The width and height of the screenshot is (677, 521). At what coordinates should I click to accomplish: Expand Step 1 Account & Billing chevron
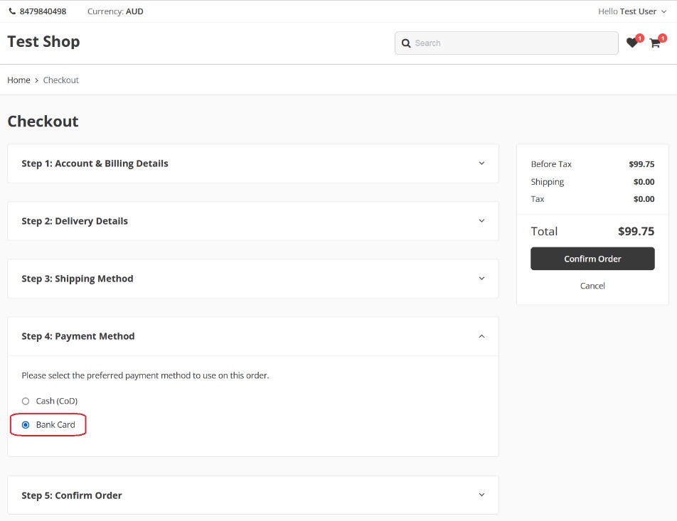click(481, 163)
